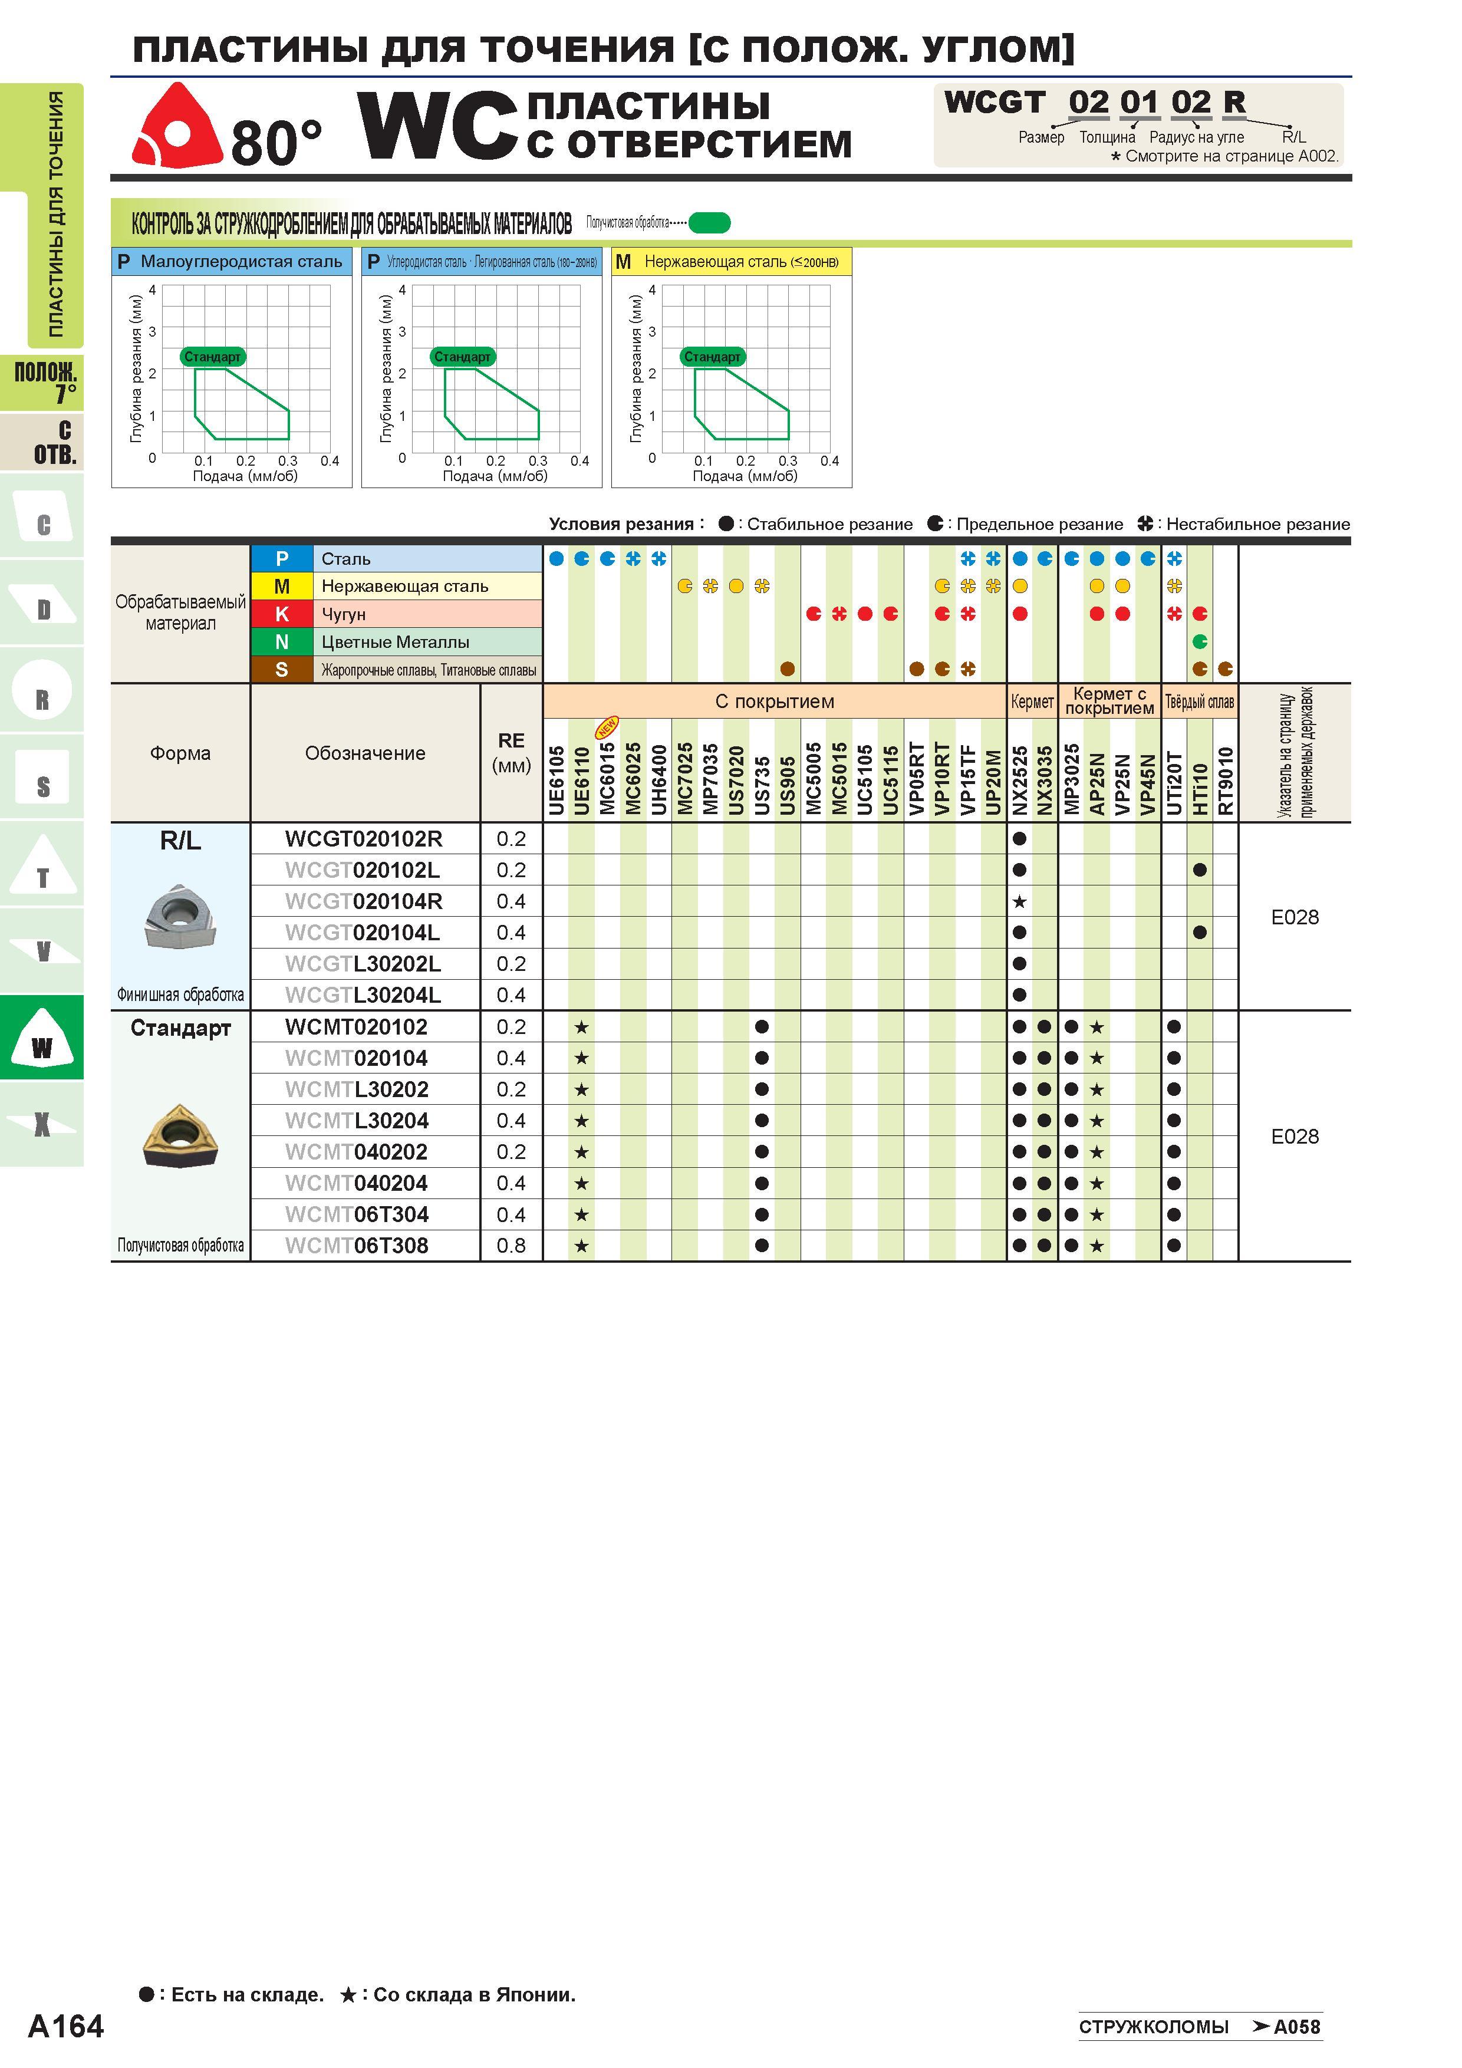
Task: Select the ПОЛОЖ. 7° side tab
Action: [x=41, y=382]
